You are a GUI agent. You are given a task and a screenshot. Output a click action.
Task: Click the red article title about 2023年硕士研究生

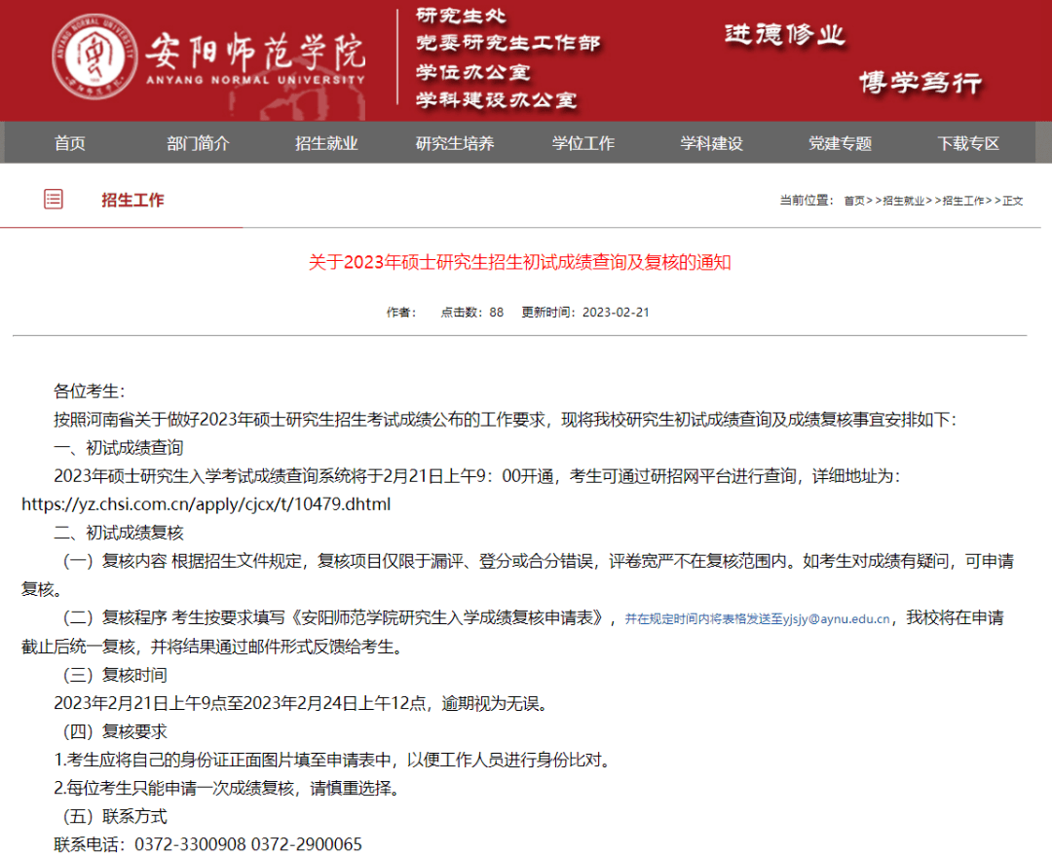click(x=520, y=262)
